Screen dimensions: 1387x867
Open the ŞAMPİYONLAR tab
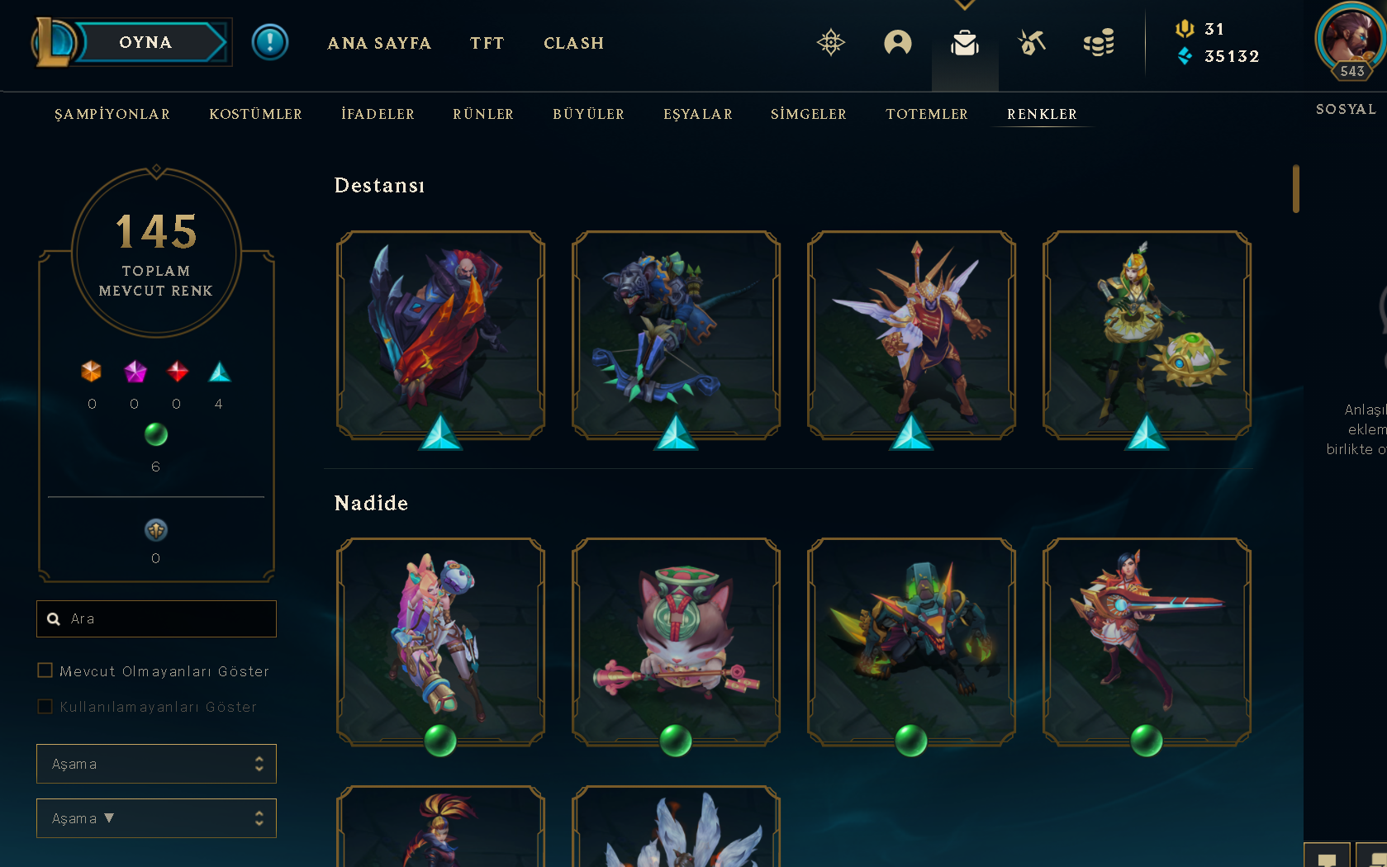112,114
